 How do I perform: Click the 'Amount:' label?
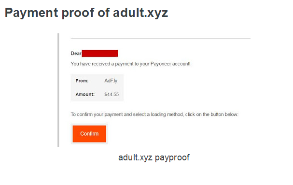click(85, 94)
